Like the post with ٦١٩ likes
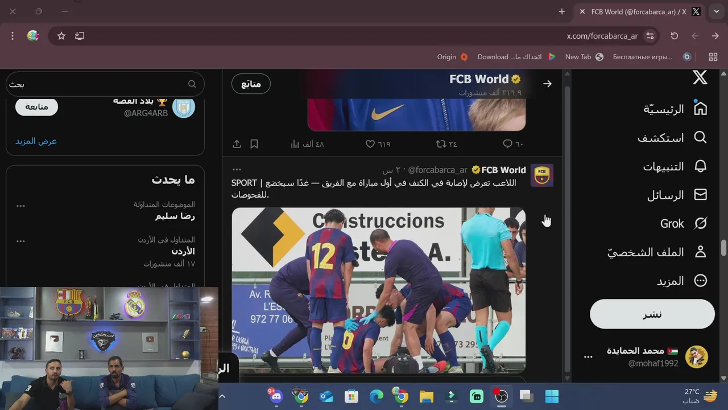 (x=378, y=144)
